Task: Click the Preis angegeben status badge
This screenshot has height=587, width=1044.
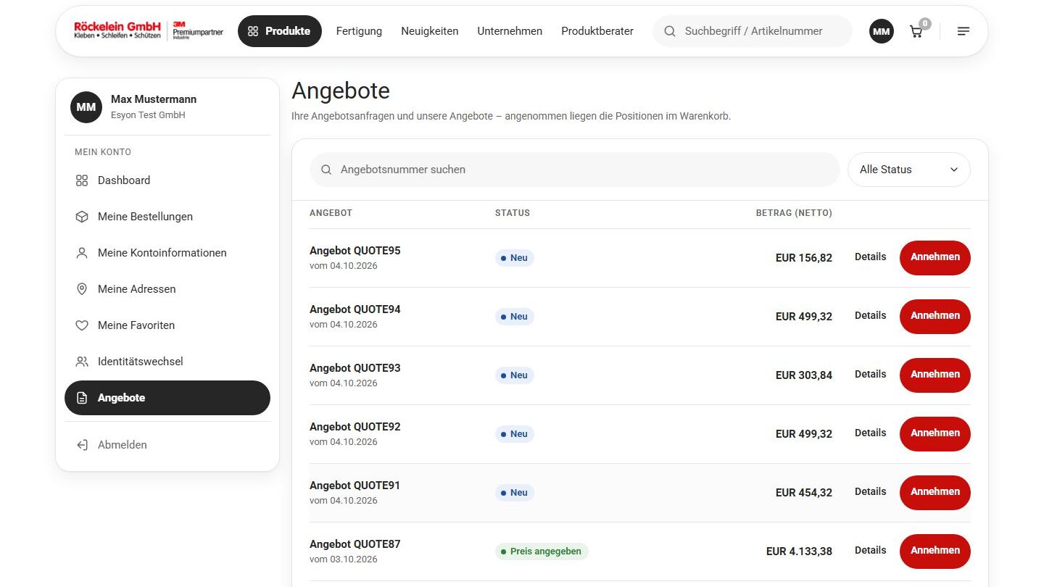Action: click(542, 551)
